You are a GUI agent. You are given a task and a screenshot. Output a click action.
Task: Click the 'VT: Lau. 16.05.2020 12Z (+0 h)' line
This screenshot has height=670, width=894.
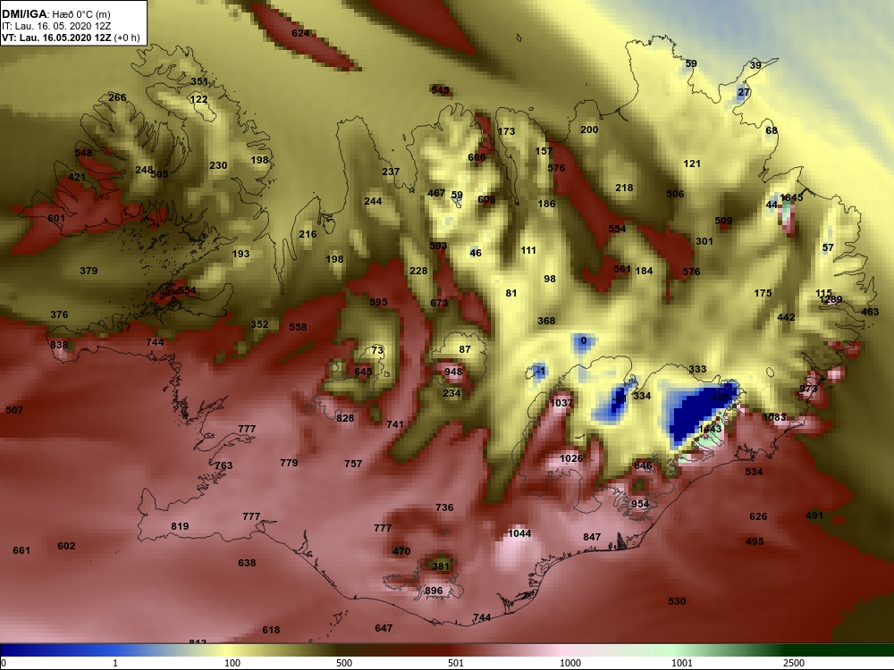(x=71, y=38)
